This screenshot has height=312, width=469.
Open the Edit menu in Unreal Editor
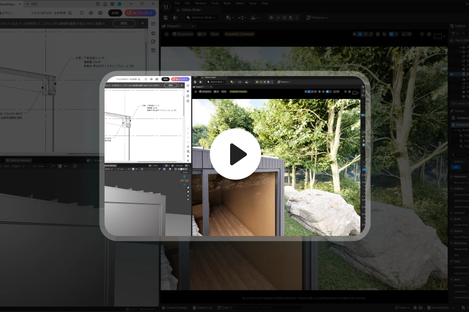pyautogui.click(x=187, y=3)
